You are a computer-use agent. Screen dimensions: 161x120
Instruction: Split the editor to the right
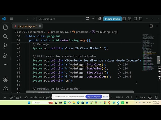pyautogui.click(x=151, y=26)
